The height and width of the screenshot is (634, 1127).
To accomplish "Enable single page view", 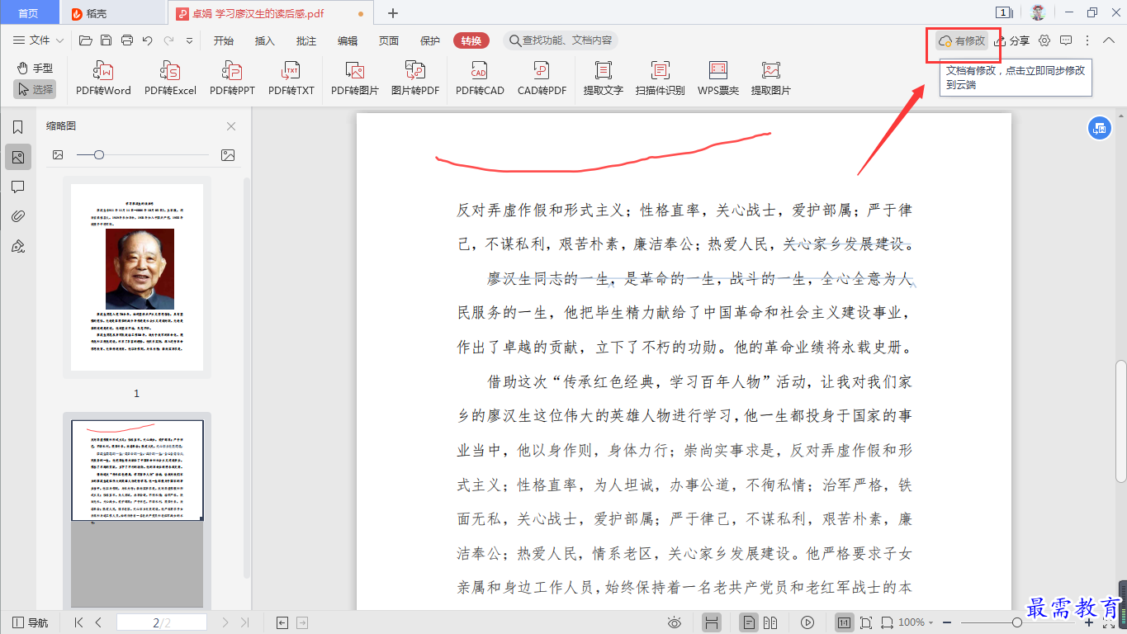I will click(750, 622).
